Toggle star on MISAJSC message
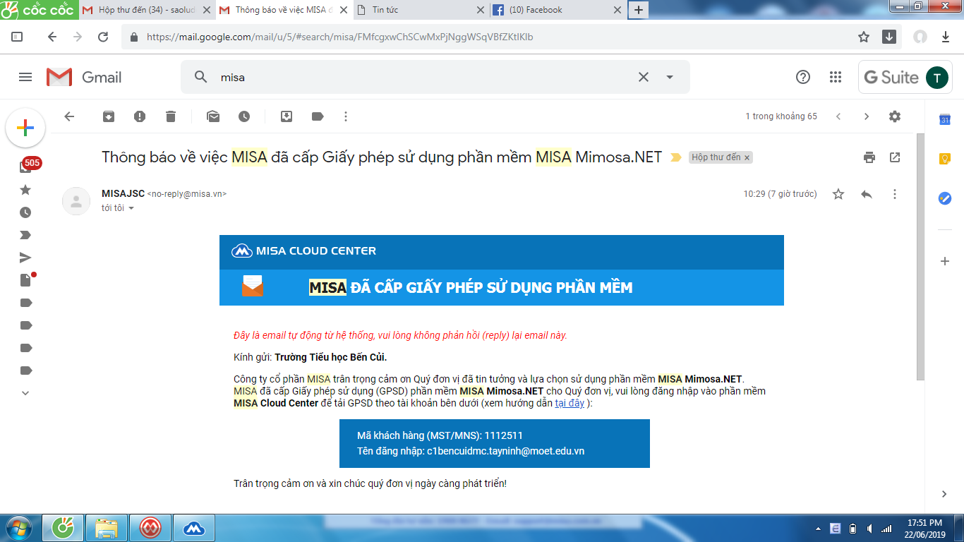 coord(838,194)
